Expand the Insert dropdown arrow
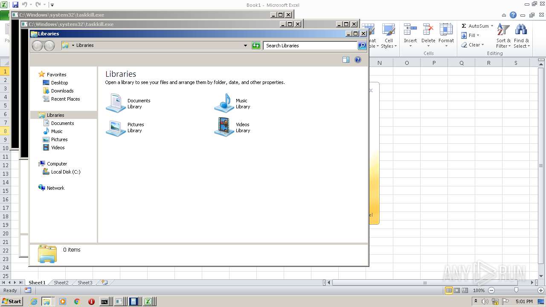This screenshot has height=307, width=546. (x=410, y=46)
